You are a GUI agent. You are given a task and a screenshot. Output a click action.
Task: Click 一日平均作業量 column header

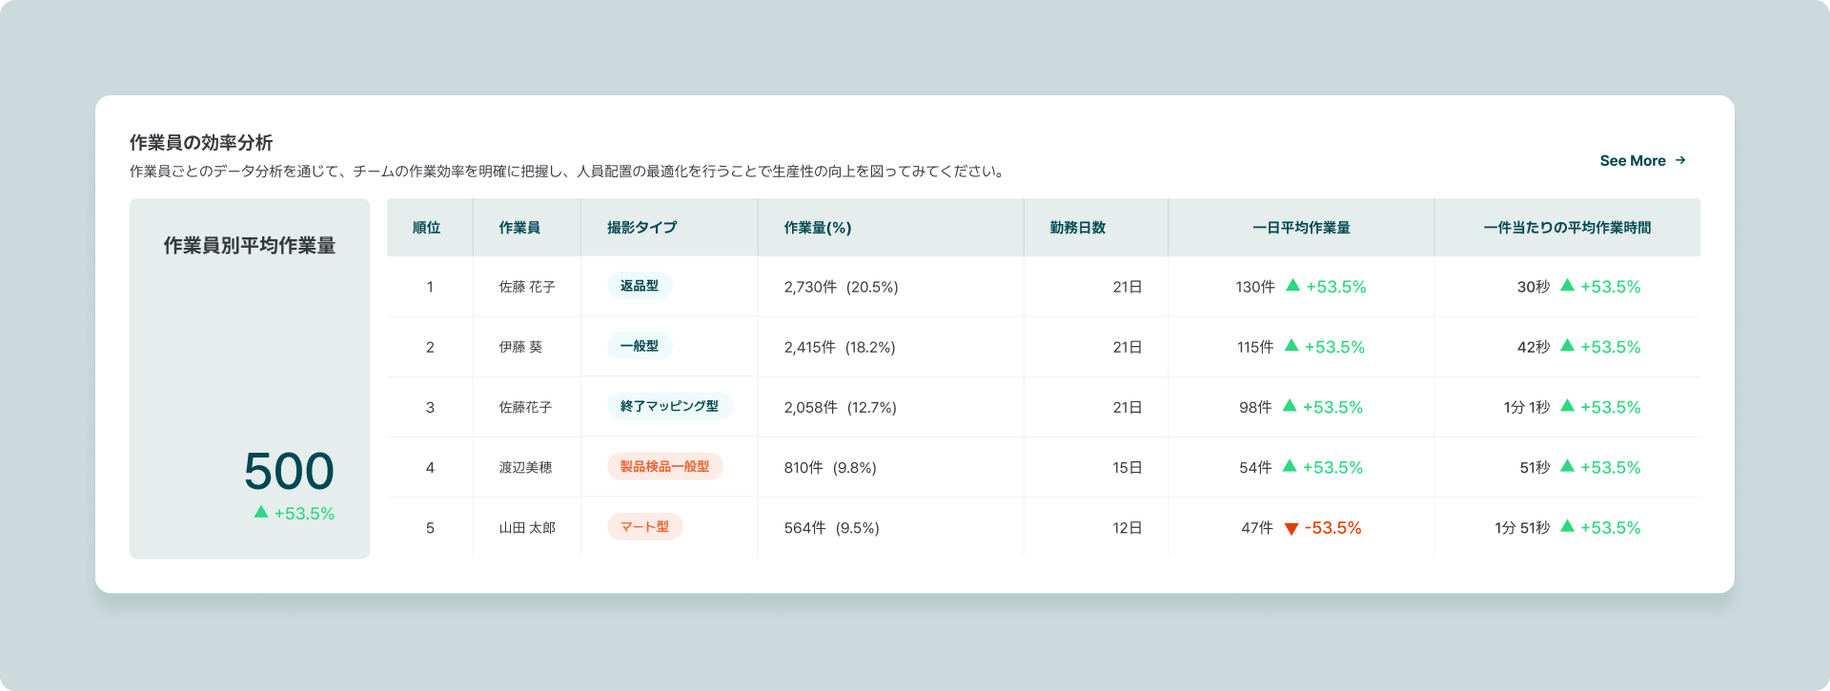point(1301,228)
